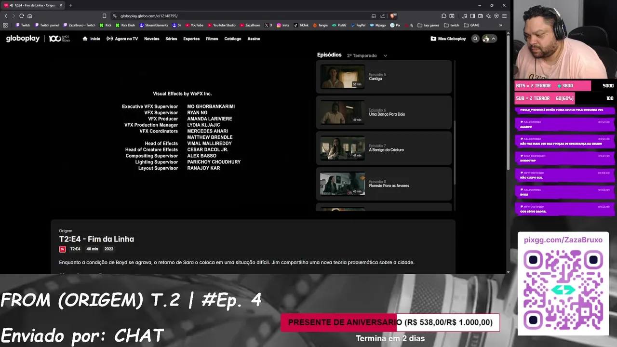Expand the GAME bookmark folder
The width and height of the screenshot is (617, 347).
click(471, 25)
